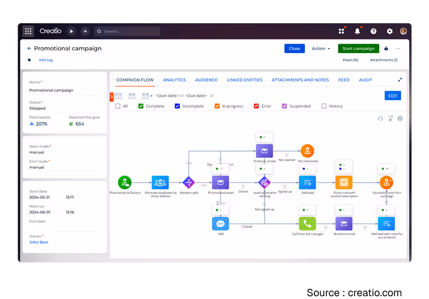
Task: Select the SMS node
Action: 220,224
